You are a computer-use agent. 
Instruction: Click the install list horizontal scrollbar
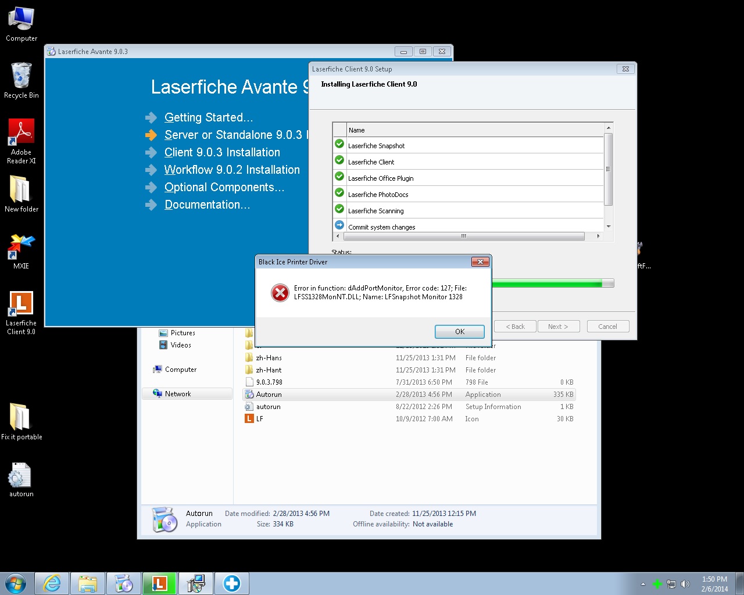(x=464, y=236)
